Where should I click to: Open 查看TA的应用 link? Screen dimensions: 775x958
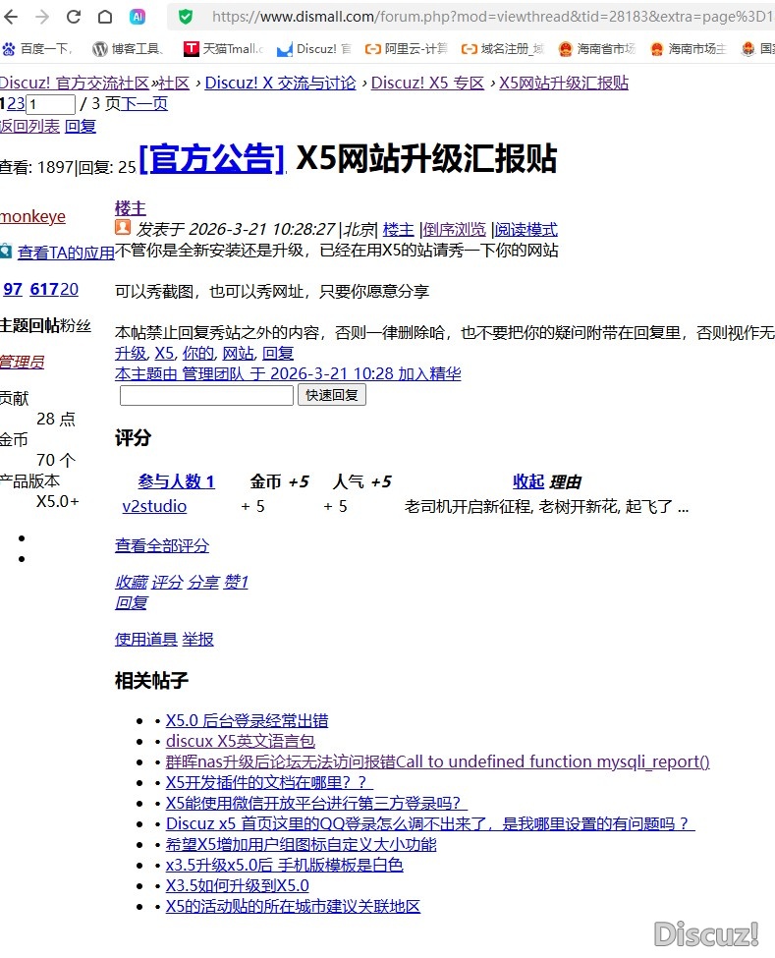[66, 253]
